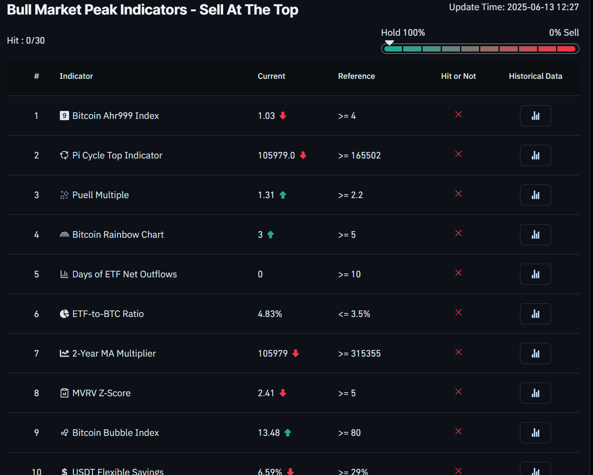
Task: Open the Pi Cycle Top Indicator link
Action: (x=117, y=155)
